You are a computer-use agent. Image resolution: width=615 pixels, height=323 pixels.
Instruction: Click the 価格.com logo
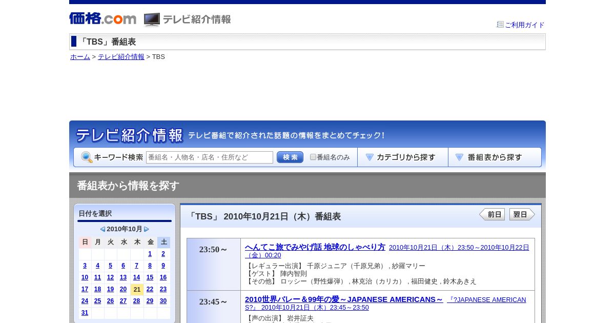click(103, 18)
